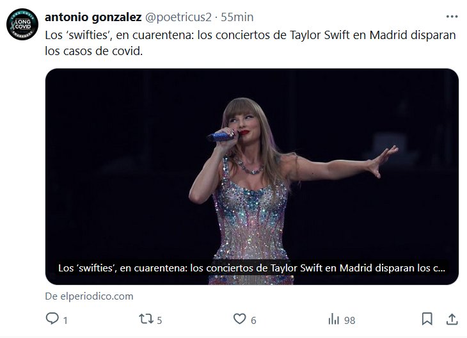Open the three-dot more options menu

[451, 17]
